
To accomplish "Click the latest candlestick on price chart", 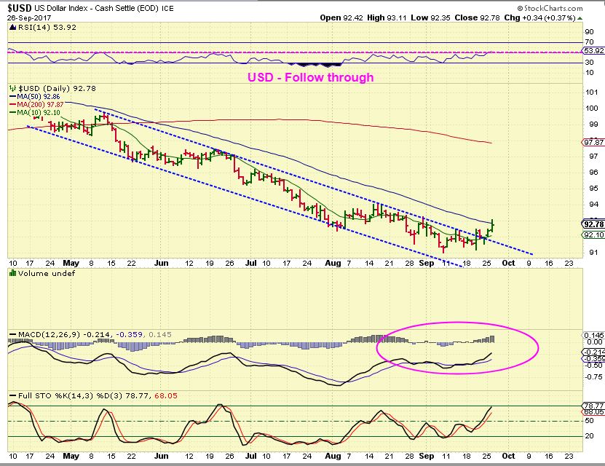I will [493, 225].
